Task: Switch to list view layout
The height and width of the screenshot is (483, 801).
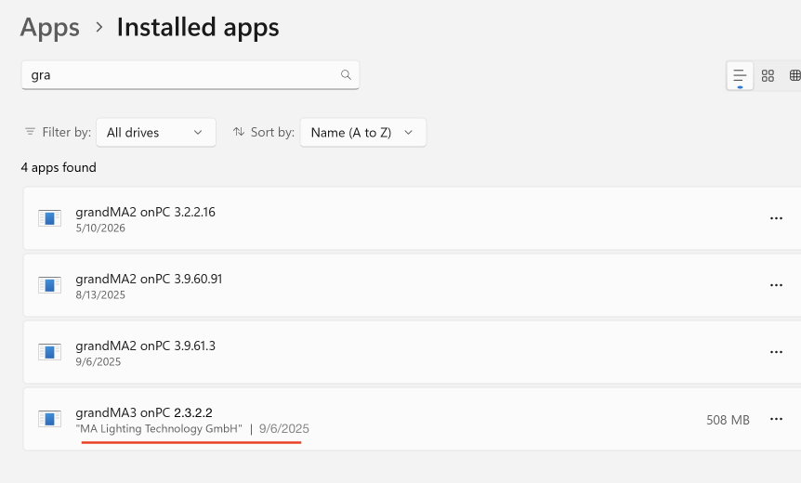Action: tap(740, 76)
